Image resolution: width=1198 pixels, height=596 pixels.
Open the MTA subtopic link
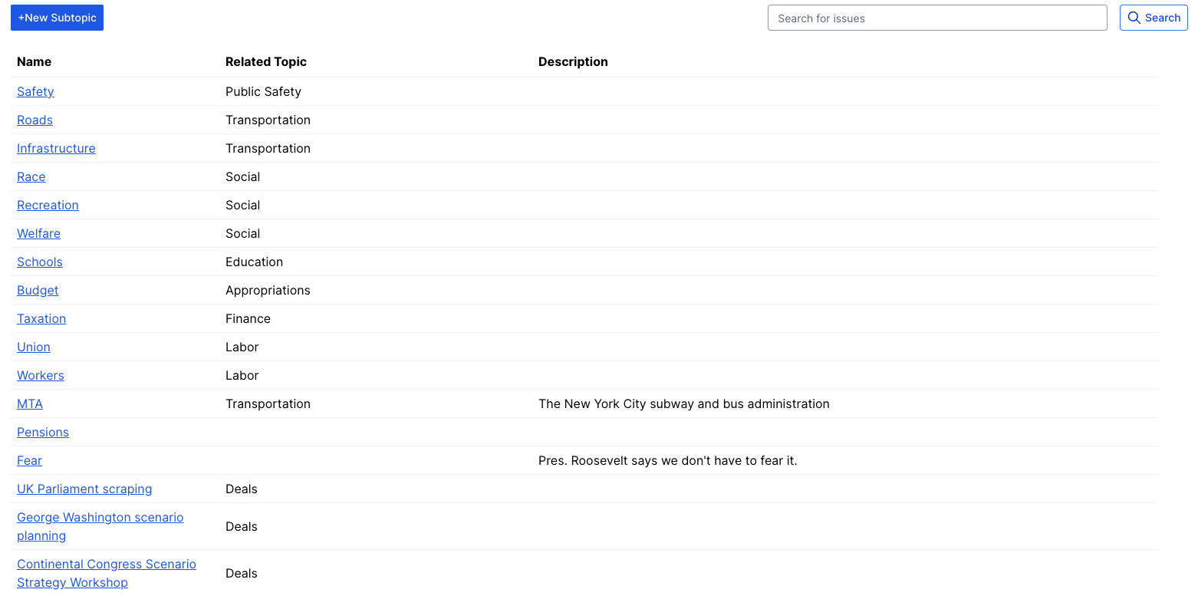(x=30, y=403)
